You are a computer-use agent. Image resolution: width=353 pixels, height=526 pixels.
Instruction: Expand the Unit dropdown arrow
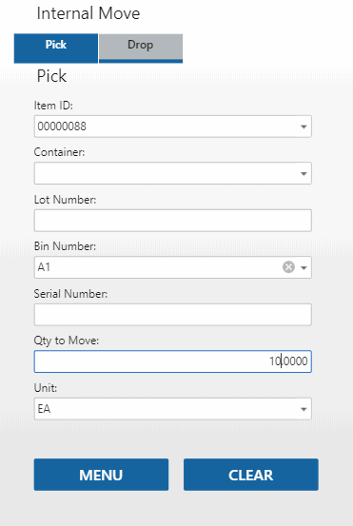[x=304, y=409]
